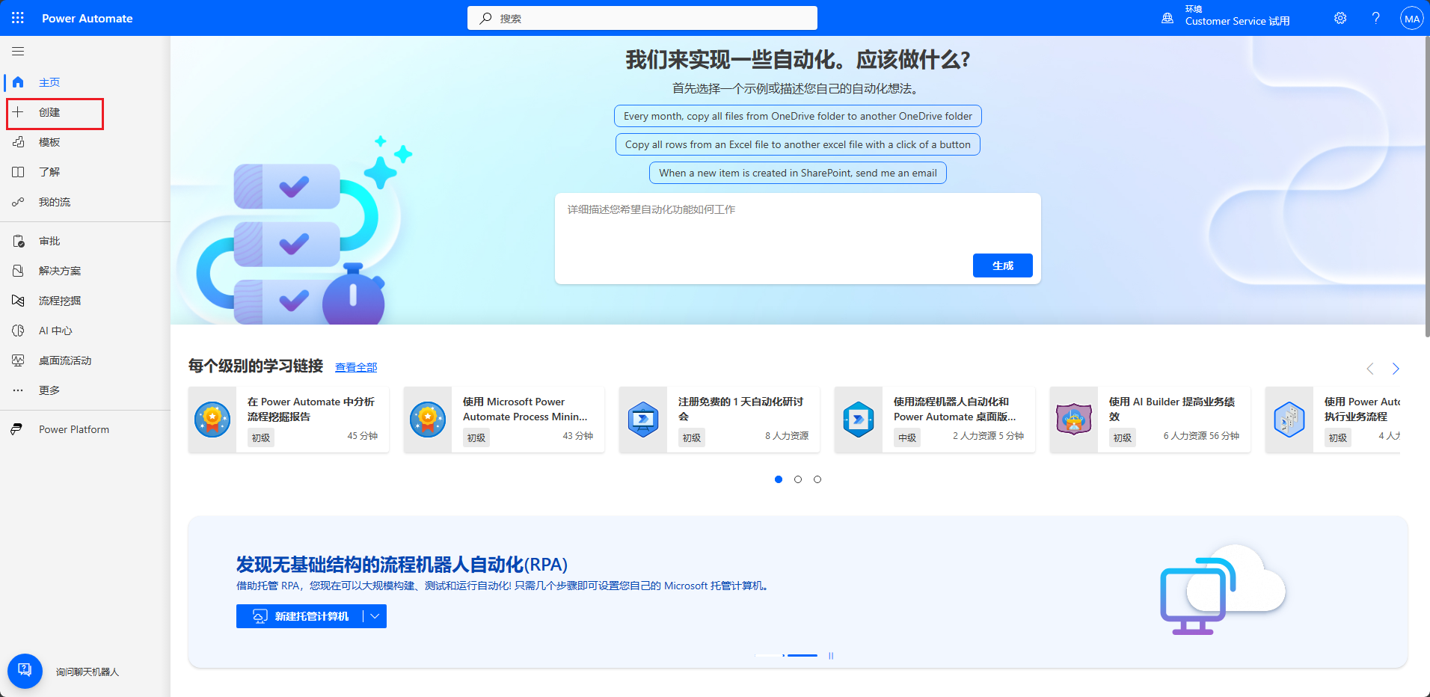Image resolution: width=1430 pixels, height=697 pixels.
Task: Expand the 新建托管计算机 dropdown arrow
Action: [x=375, y=616]
